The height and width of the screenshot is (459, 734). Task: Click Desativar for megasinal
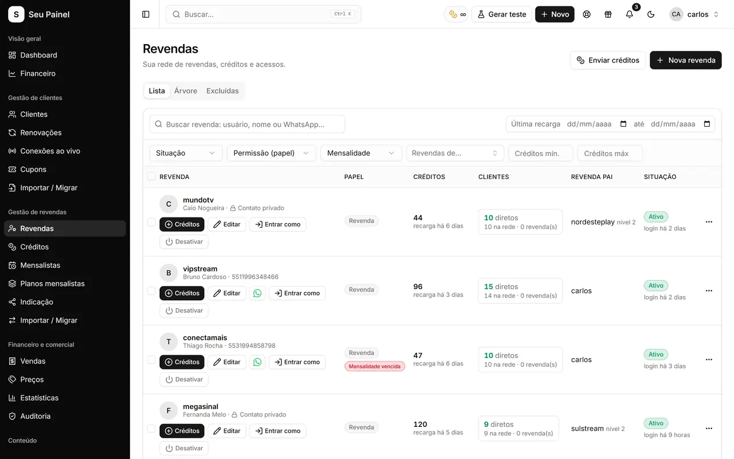(x=183, y=448)
